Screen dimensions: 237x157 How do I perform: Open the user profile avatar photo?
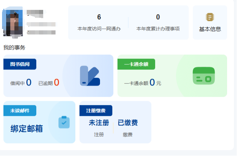14,22
